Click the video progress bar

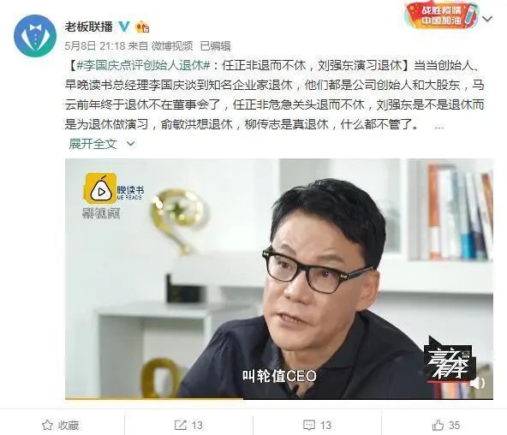(x=279, y=398)
